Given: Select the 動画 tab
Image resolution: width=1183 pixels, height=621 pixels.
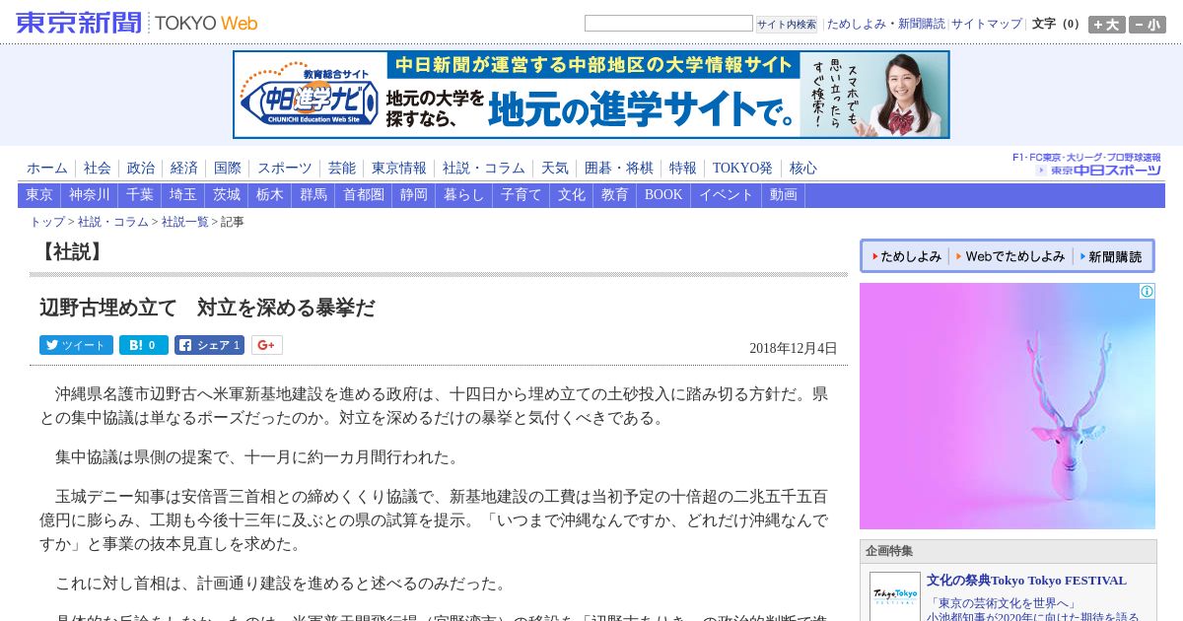Looking at the screenshot, I should [x=784, y=195].
